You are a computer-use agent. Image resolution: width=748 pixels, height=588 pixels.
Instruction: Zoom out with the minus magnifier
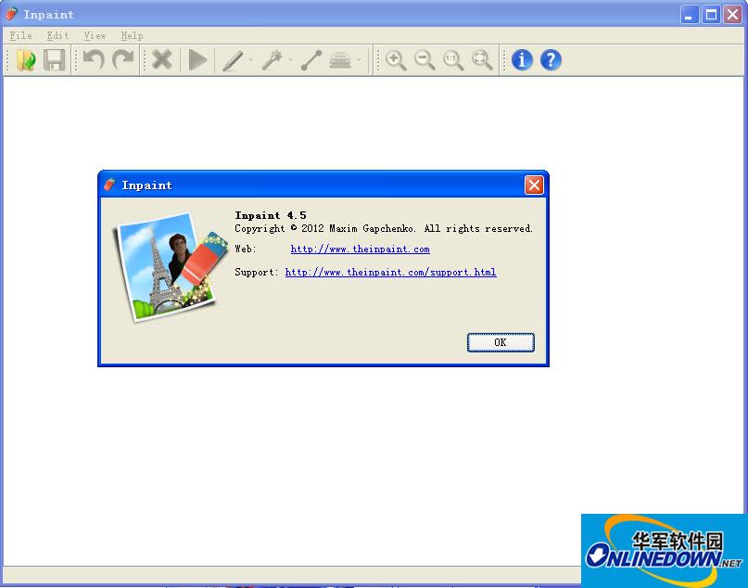point(425,60)
